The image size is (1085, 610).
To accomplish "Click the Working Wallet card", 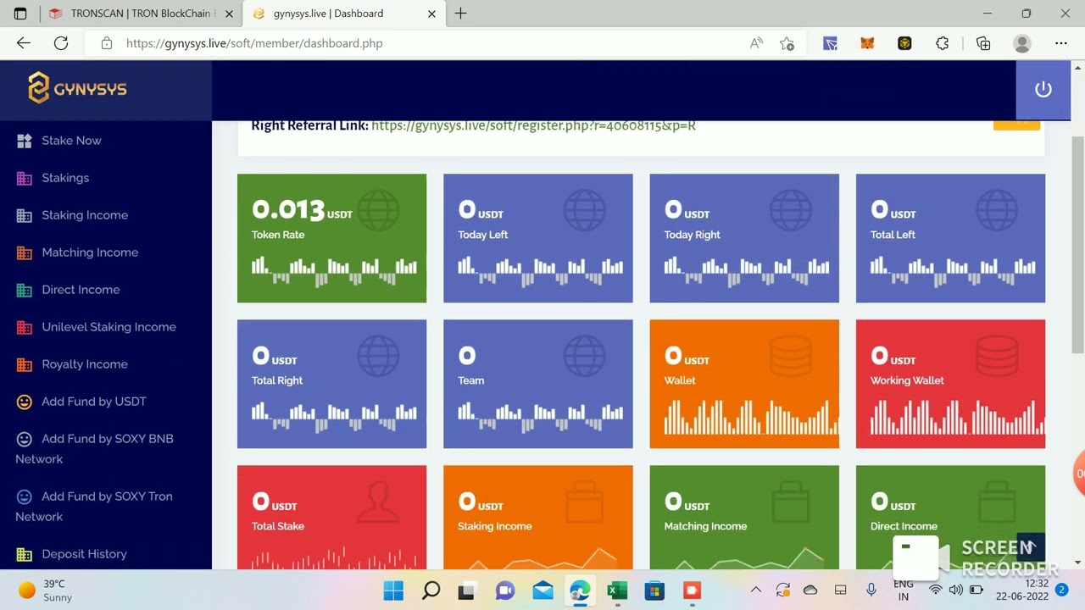I will pyautogui.click(x=950, y=384).
